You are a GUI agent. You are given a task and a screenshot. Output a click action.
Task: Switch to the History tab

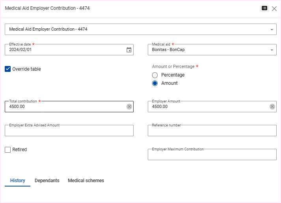point(18,181)
